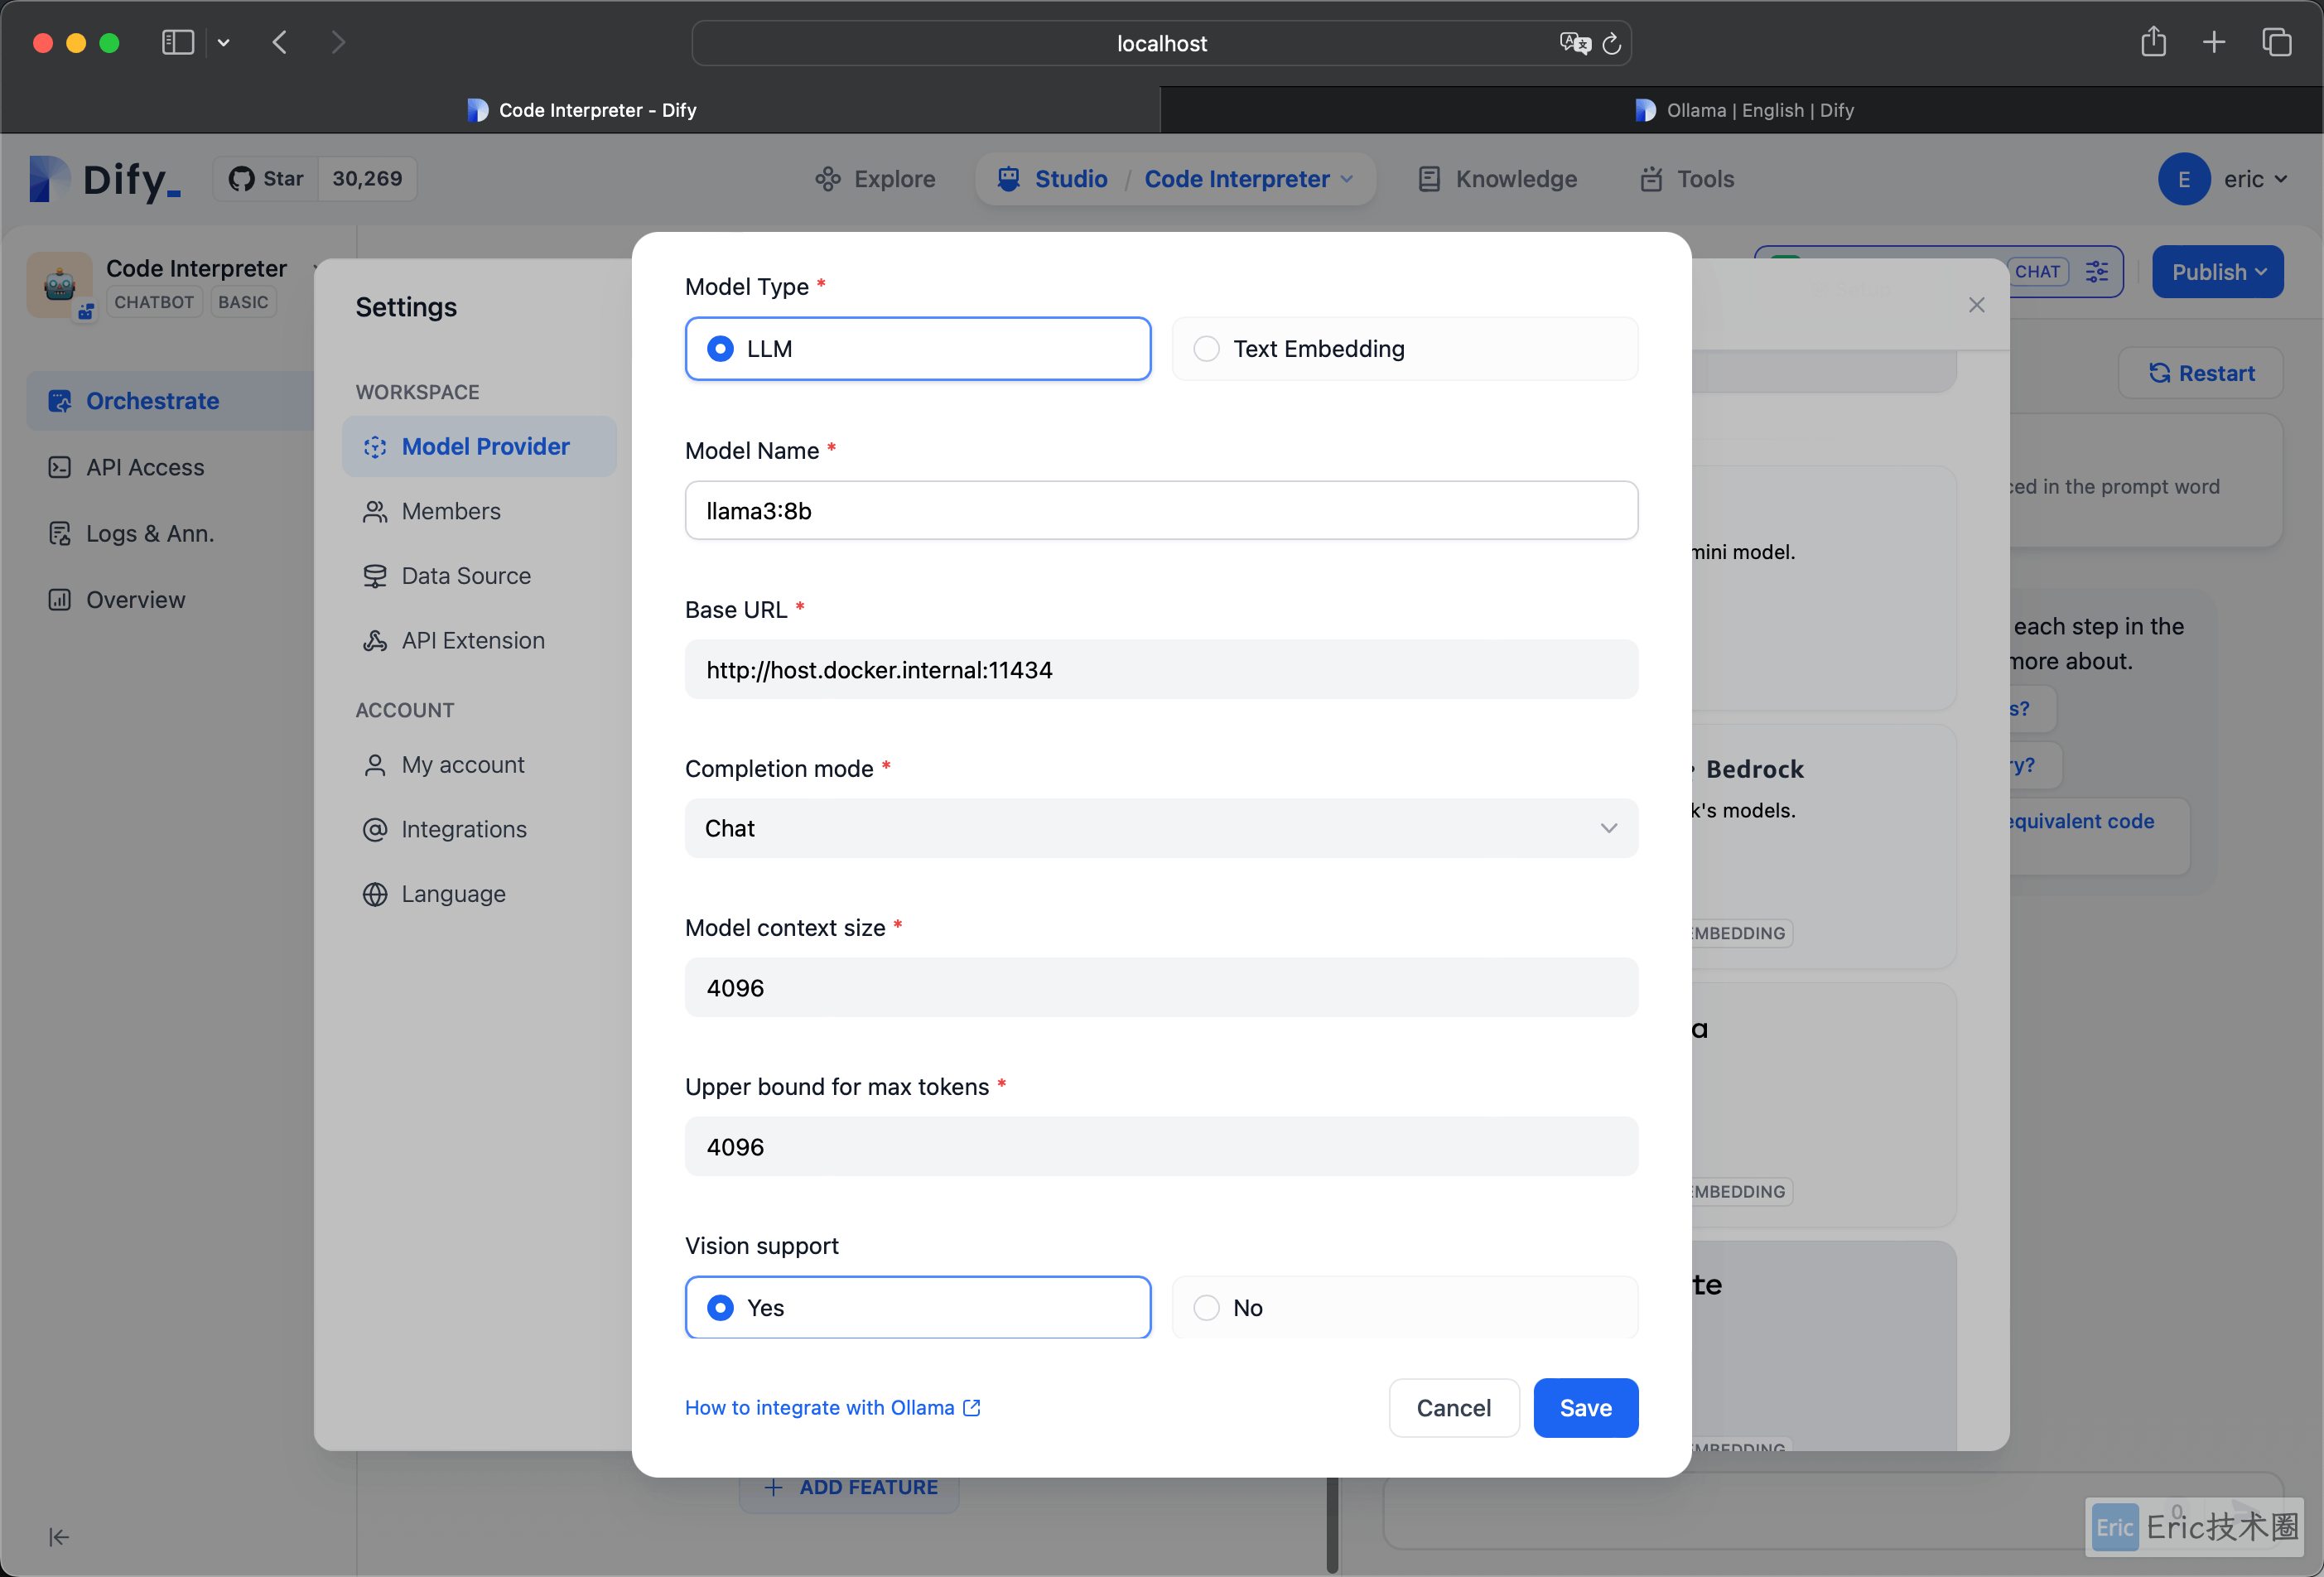Open model parameter sliders icon
2324x1577 pixels.
pos(2097,272)
